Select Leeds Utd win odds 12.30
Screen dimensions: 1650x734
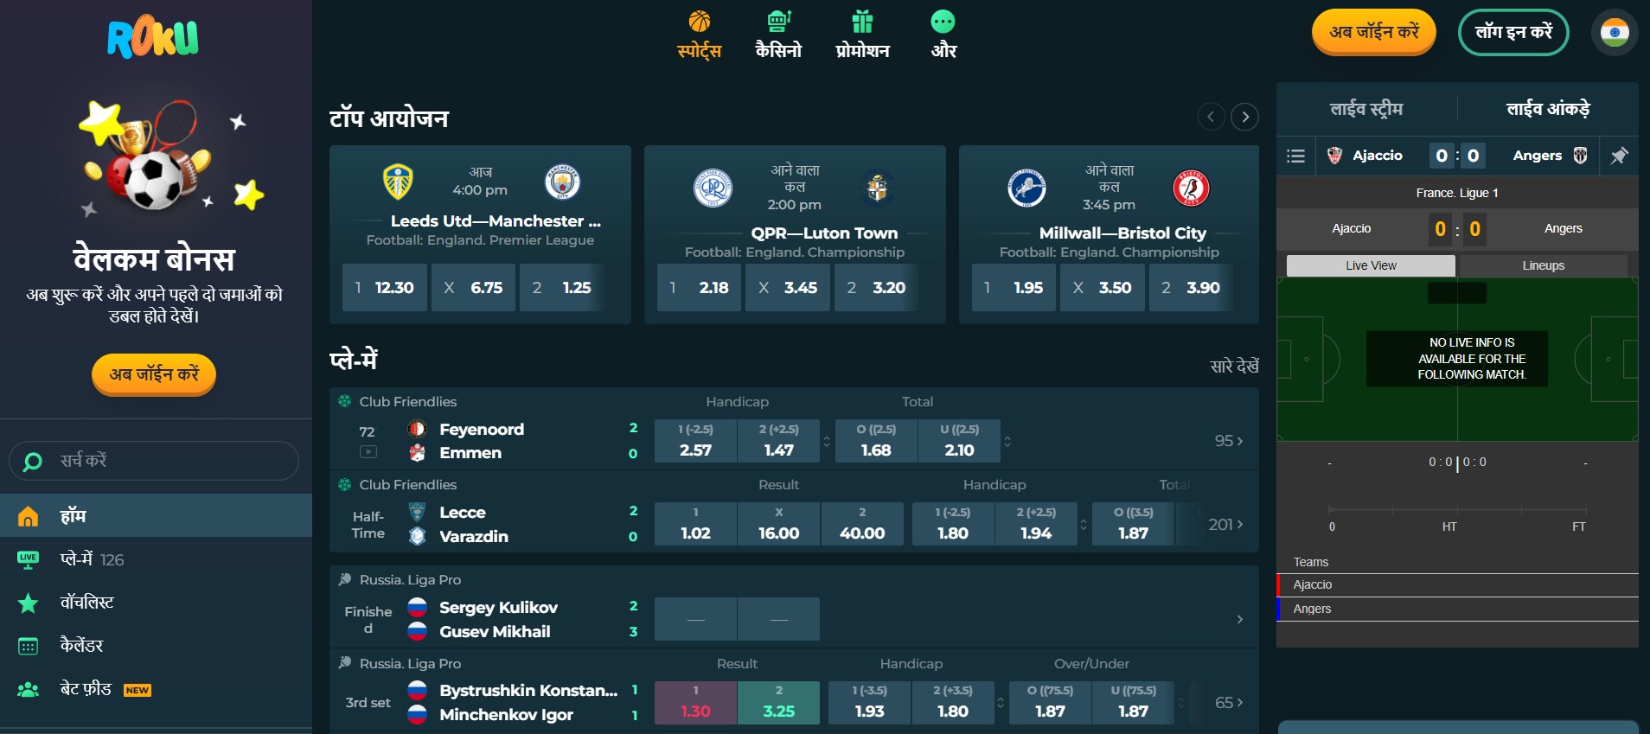click(385, 288)
